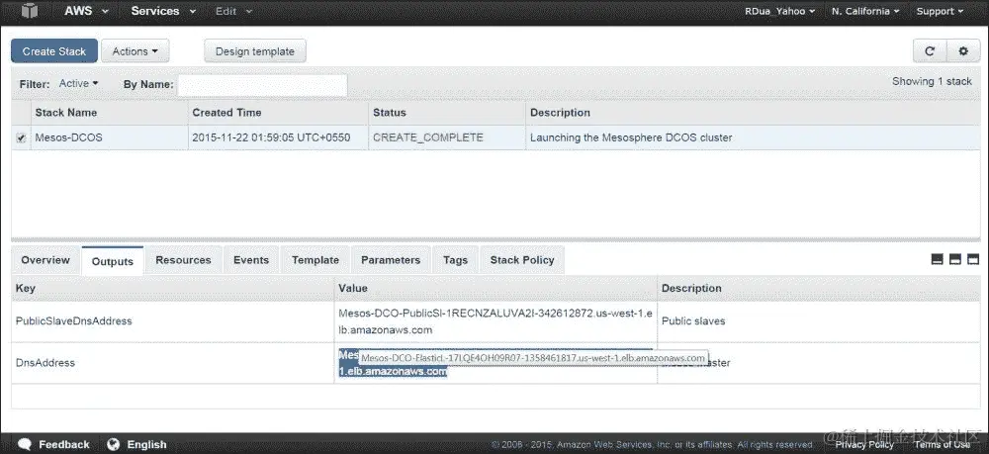Open the Tags tab
The height and width of the screenshot is (454, 989).
(x=455, y=260)
